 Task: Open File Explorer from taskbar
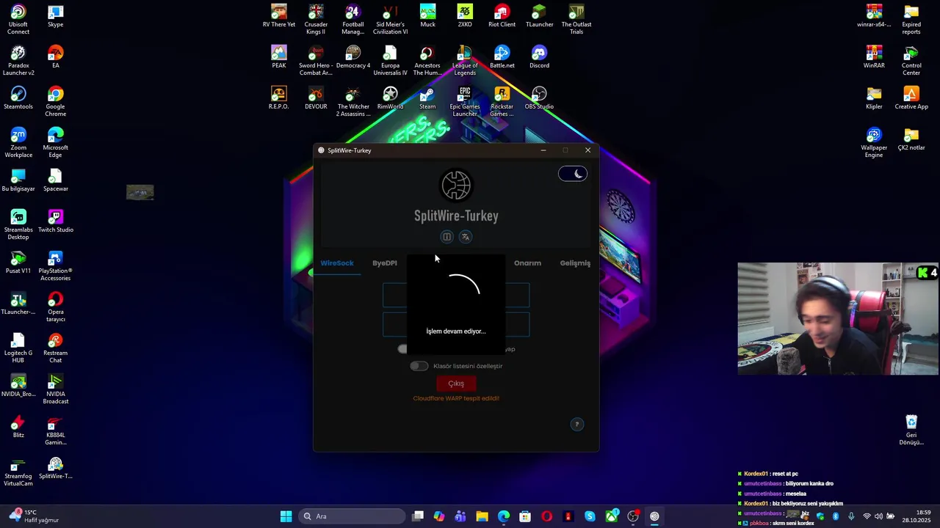pos(482,516)
